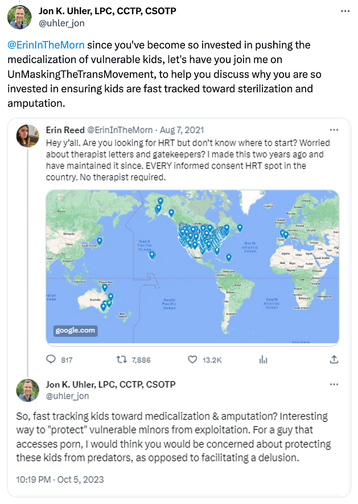Click Jon K. Uhler's profile avatar at top

pos(21,17)
